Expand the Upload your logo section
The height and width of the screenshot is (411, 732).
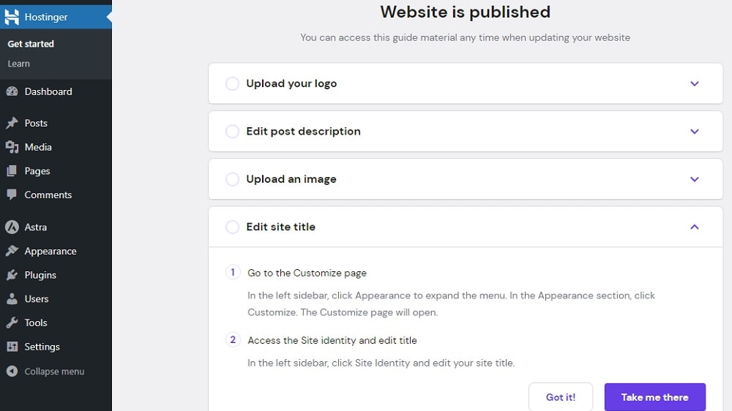click(695, 83)
